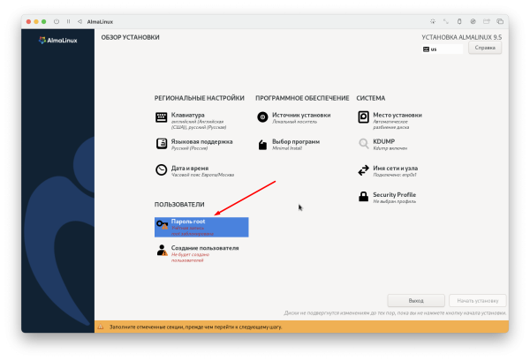The image size is (530, 361).
Task: Click the back triangle icon in titlebar
Action: coord(79,21)
